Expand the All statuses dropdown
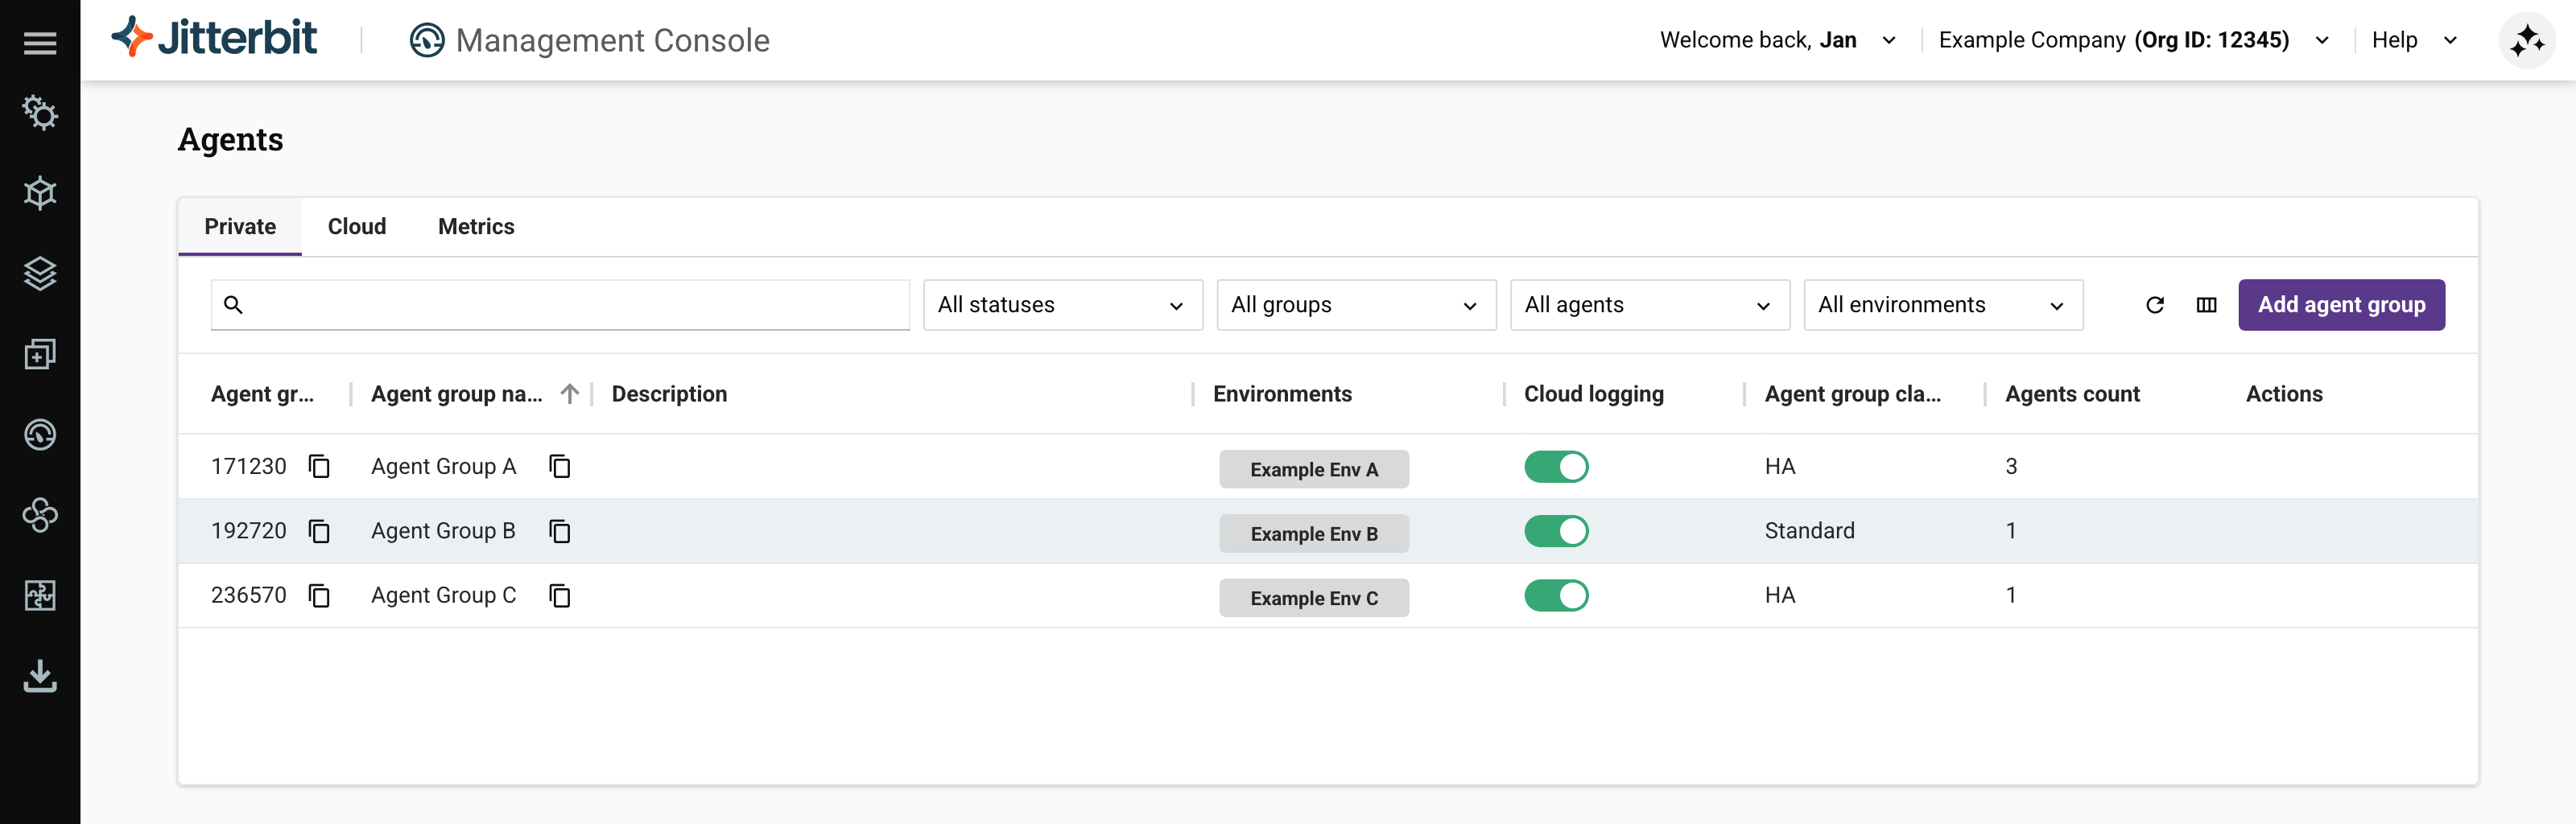The width and height of the screenshot is (2576, 824). tap(1062, 305)
